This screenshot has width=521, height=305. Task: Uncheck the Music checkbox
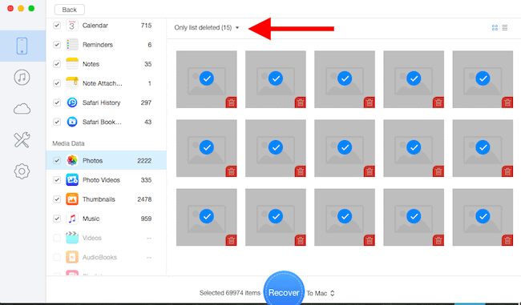point(57,219)
